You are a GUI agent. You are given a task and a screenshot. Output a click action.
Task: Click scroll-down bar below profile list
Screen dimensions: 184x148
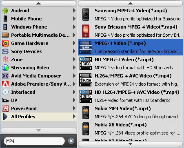[130, 144]
